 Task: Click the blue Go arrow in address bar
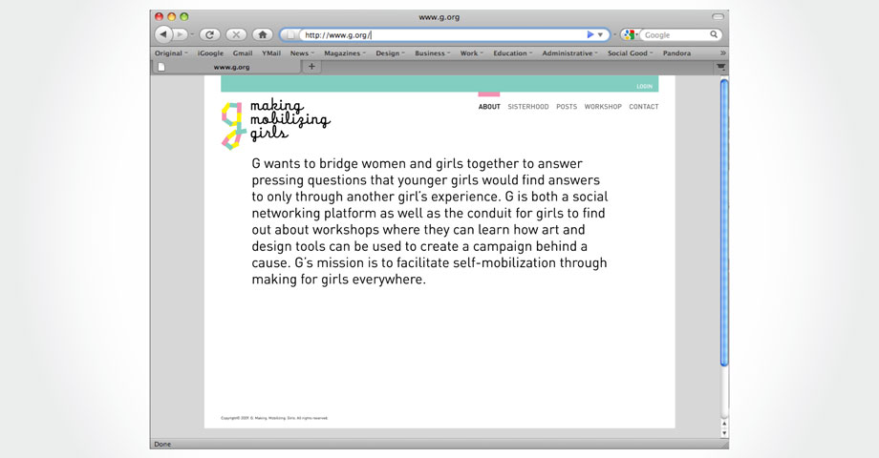(x=590, y=34)
